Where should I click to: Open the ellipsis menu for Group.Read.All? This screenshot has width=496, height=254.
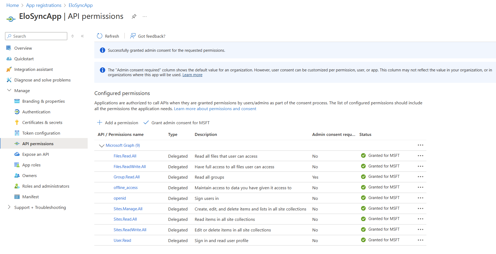[x=420, y=176]
